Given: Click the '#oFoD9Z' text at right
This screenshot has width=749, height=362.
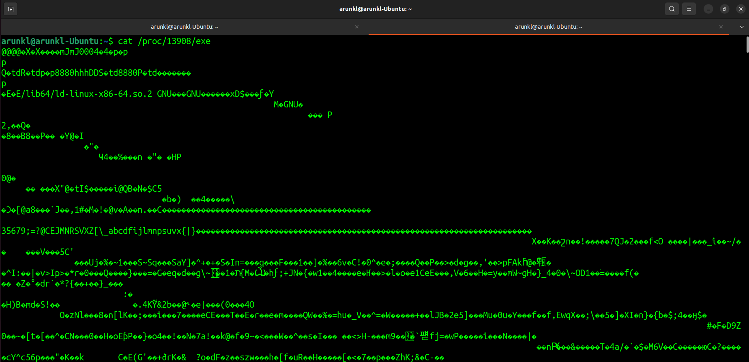Looking at the screenshot, I should click(x=724, y=326).
